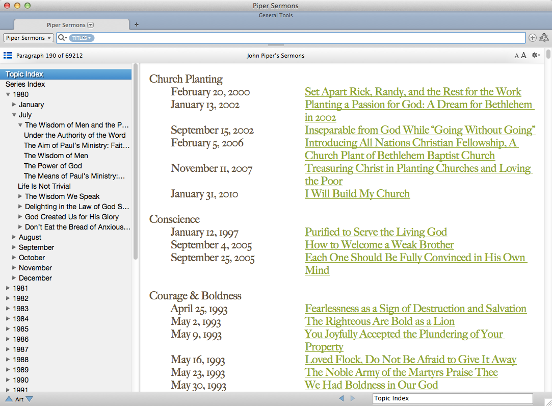Screen dimensions: 552x406
Task: Click Paragraph 190 of 69212 text
Action: [x=49, y=55]
